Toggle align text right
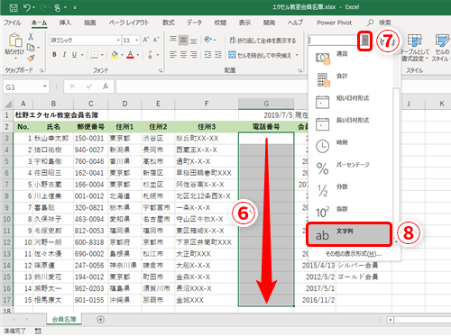The height and width of the screenshot is (336, 451). tap(194, 55)
